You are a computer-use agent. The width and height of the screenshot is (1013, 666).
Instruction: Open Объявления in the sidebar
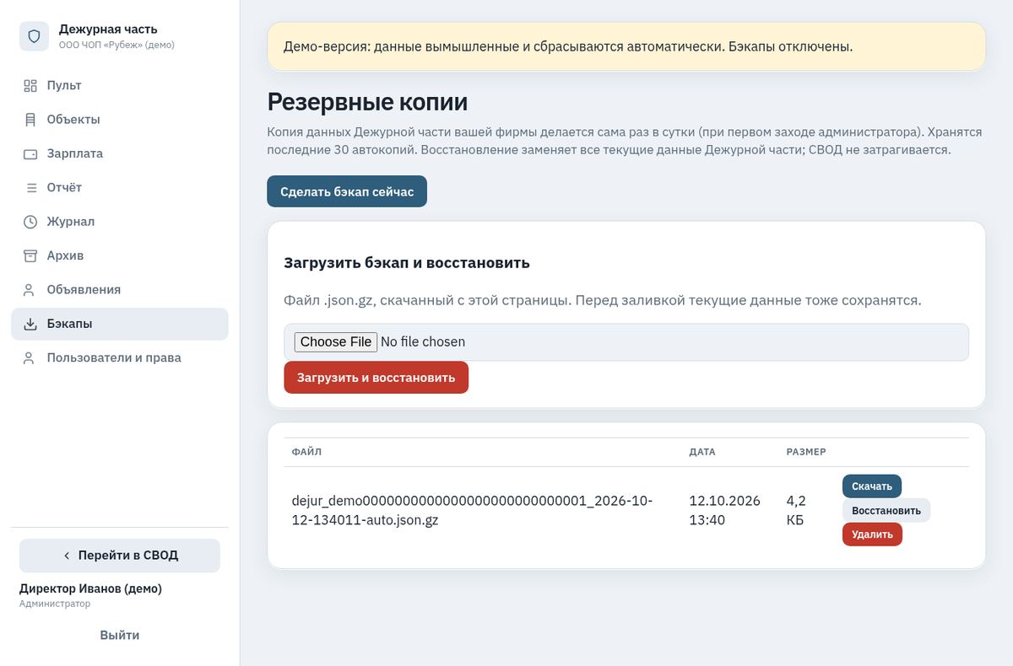coord(119,289)
